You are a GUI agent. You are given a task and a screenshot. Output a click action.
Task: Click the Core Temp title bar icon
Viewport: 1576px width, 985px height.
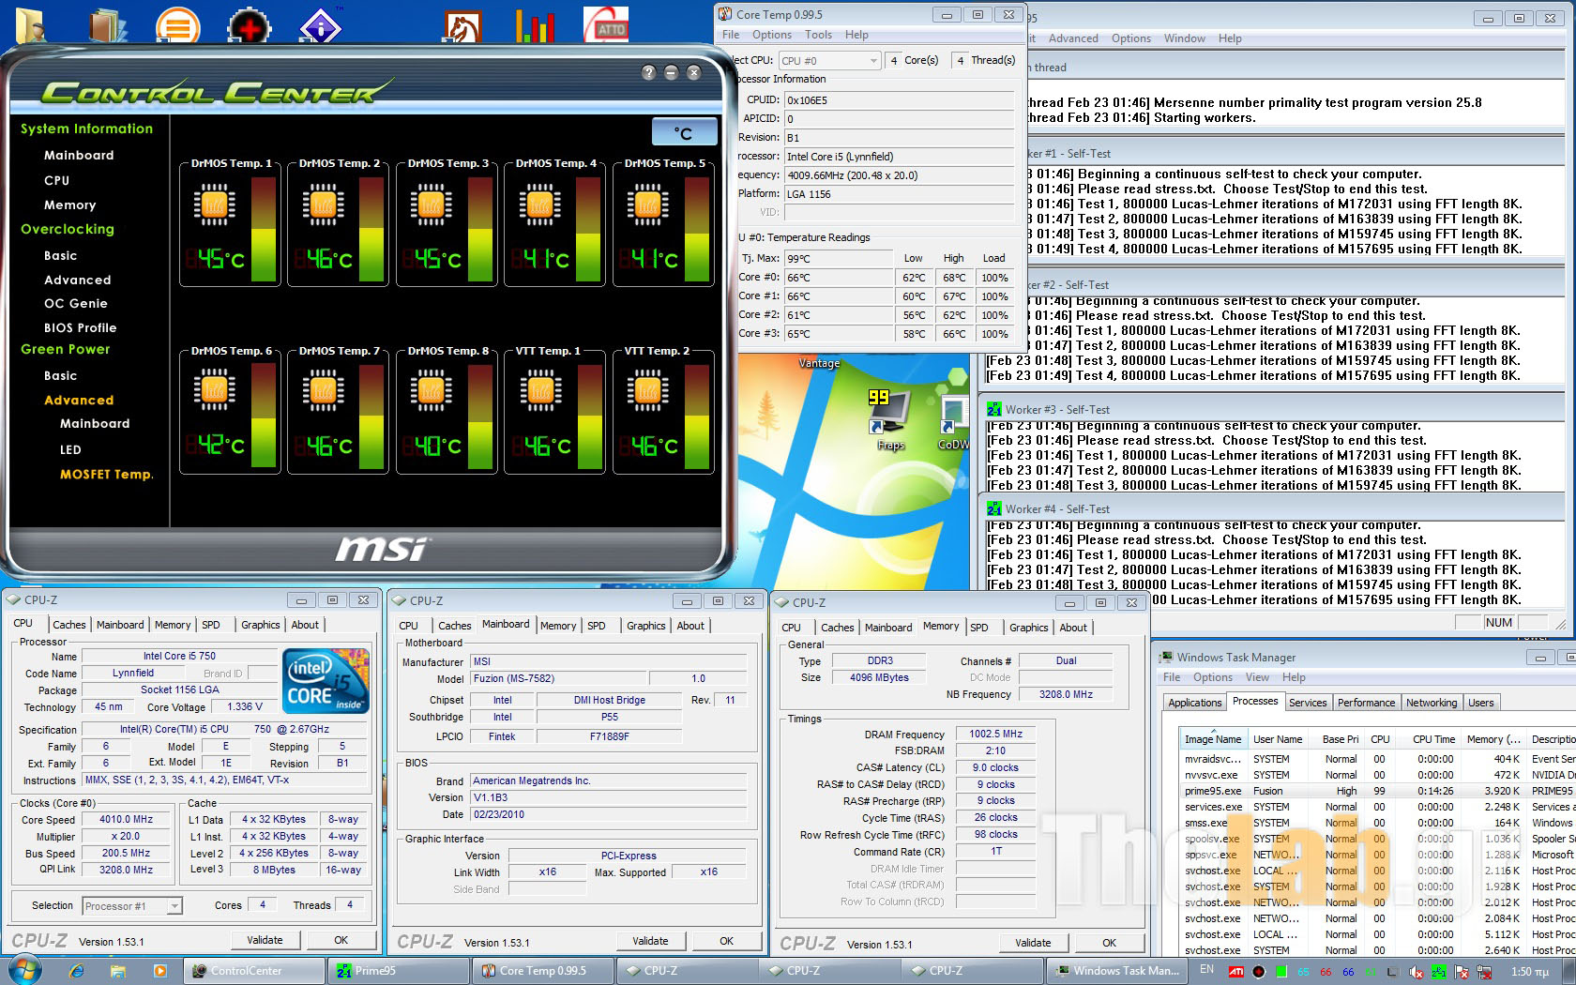click(725, 14)
